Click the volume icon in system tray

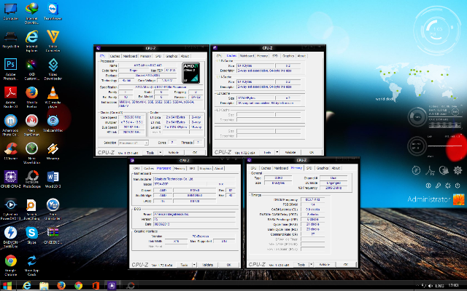coord(431,286)
